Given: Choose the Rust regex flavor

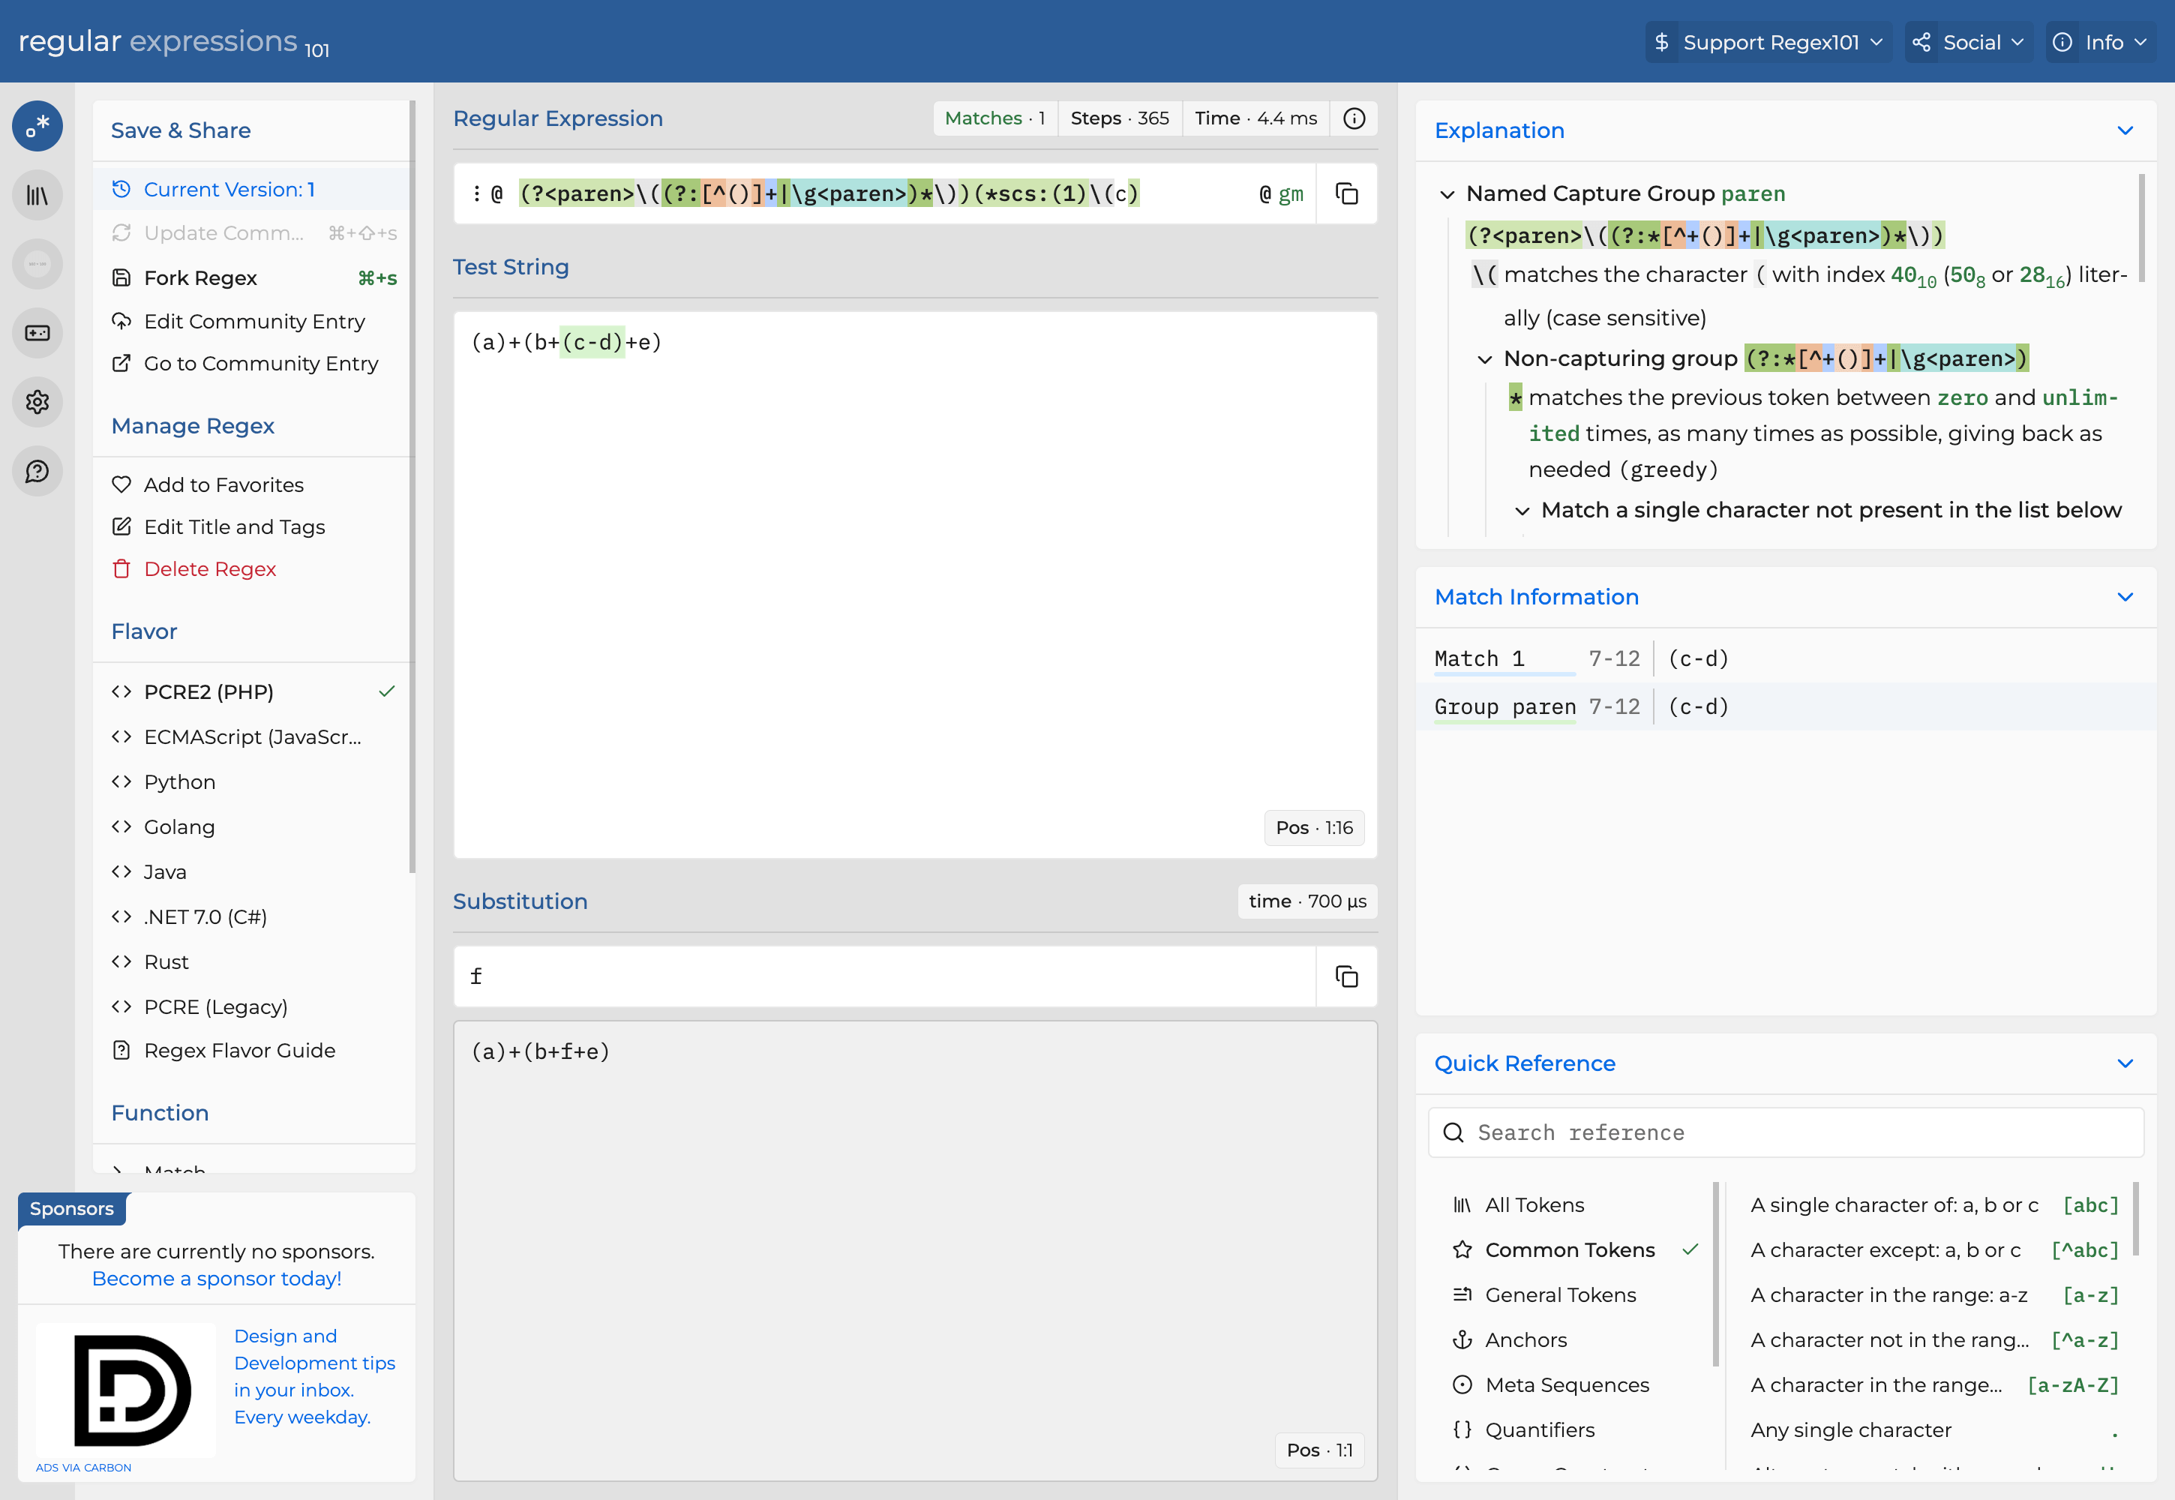Looking at the screenshot, I should click(x=166, y=961).
